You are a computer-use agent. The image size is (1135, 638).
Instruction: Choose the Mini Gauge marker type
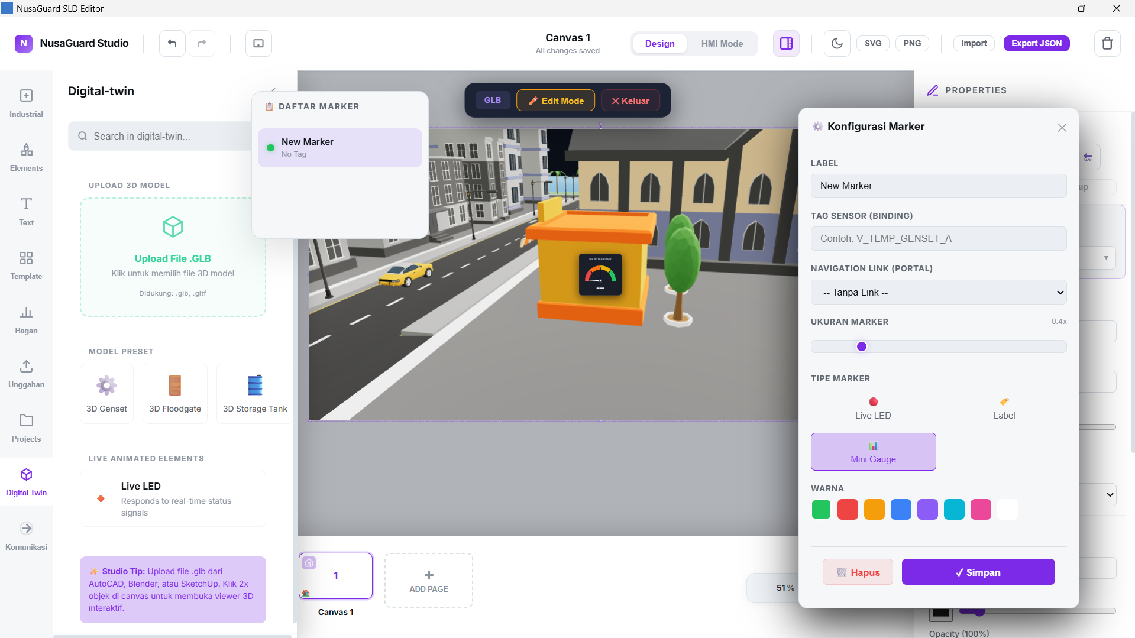873,452
